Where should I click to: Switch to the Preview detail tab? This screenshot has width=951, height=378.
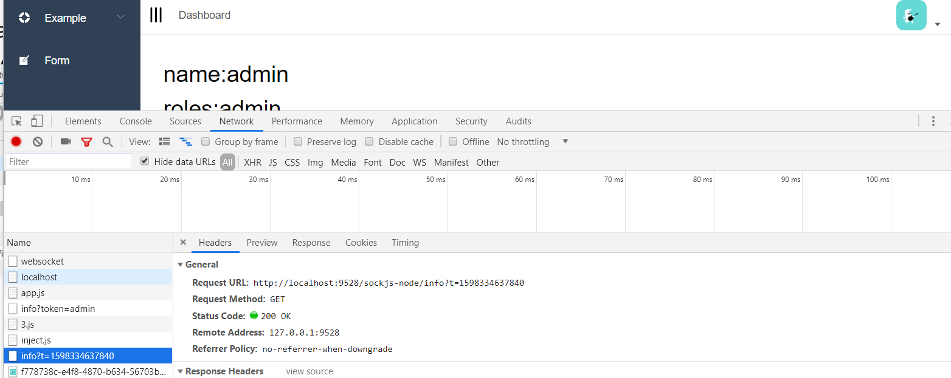262,242
